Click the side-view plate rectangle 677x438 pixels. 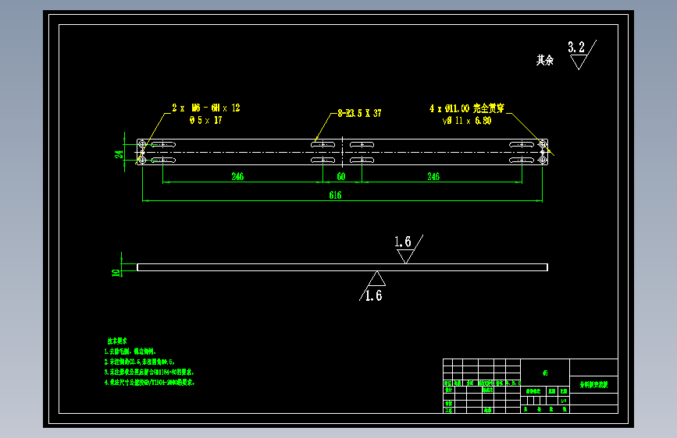[342, 267]
